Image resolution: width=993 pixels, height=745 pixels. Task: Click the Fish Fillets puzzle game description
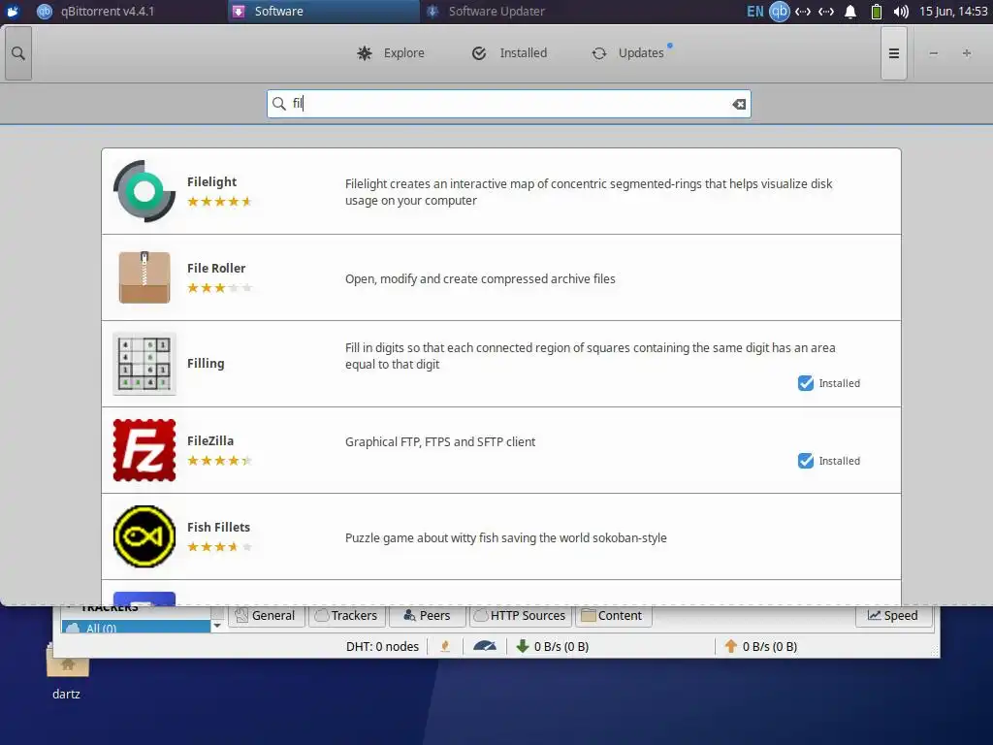(506, 537)
